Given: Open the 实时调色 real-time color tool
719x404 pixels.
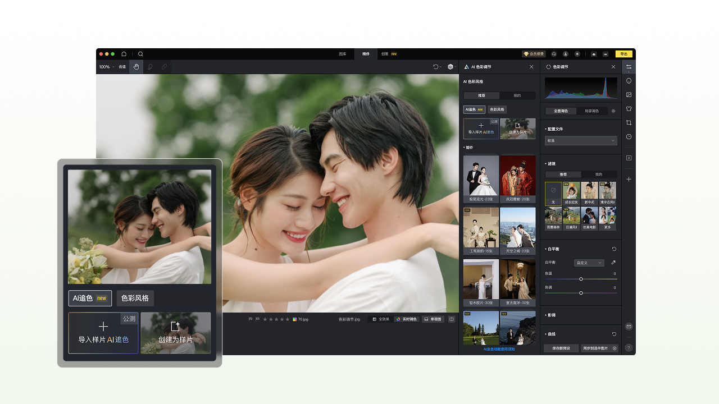Looking at the screenshot, I should coord(406,319).
